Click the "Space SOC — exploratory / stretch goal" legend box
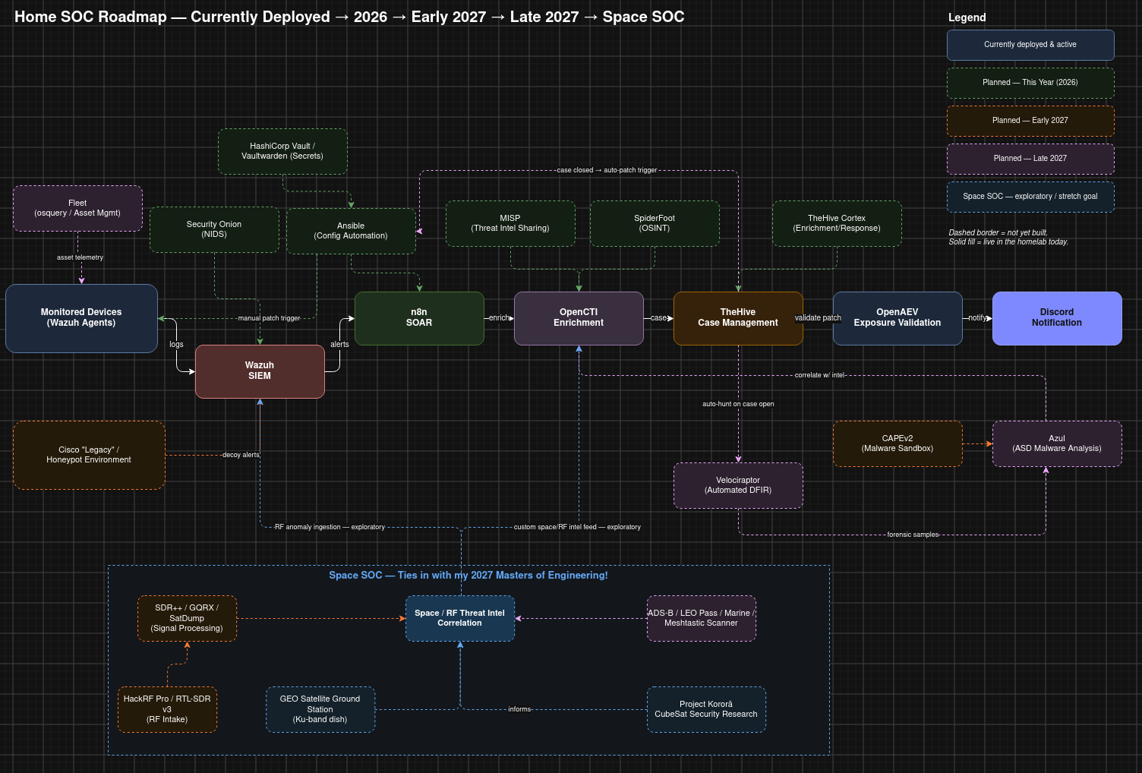Screen dimensions: 1142x773 click(1030, 197)
